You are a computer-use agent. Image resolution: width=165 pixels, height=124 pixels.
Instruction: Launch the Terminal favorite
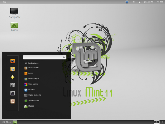12,93
